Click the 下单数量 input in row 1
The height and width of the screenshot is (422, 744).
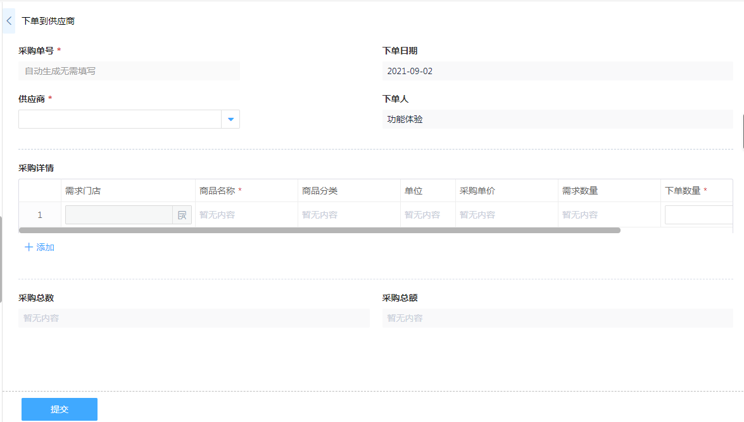pos(699,215)
